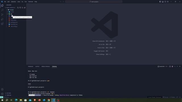Toggle secondary side bar layout icon

tap(165, 2)
